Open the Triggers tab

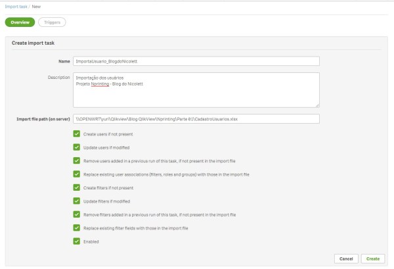pos(52,22)
